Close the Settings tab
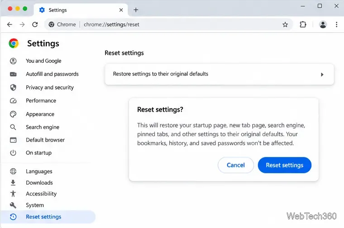344x228 pixels. coord(121,10)
